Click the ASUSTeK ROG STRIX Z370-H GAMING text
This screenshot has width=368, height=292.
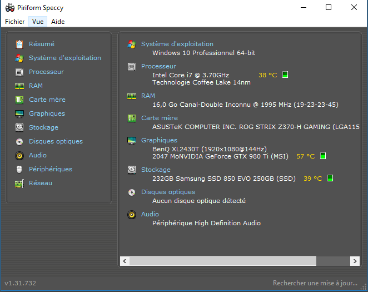(x=256, y=127)
